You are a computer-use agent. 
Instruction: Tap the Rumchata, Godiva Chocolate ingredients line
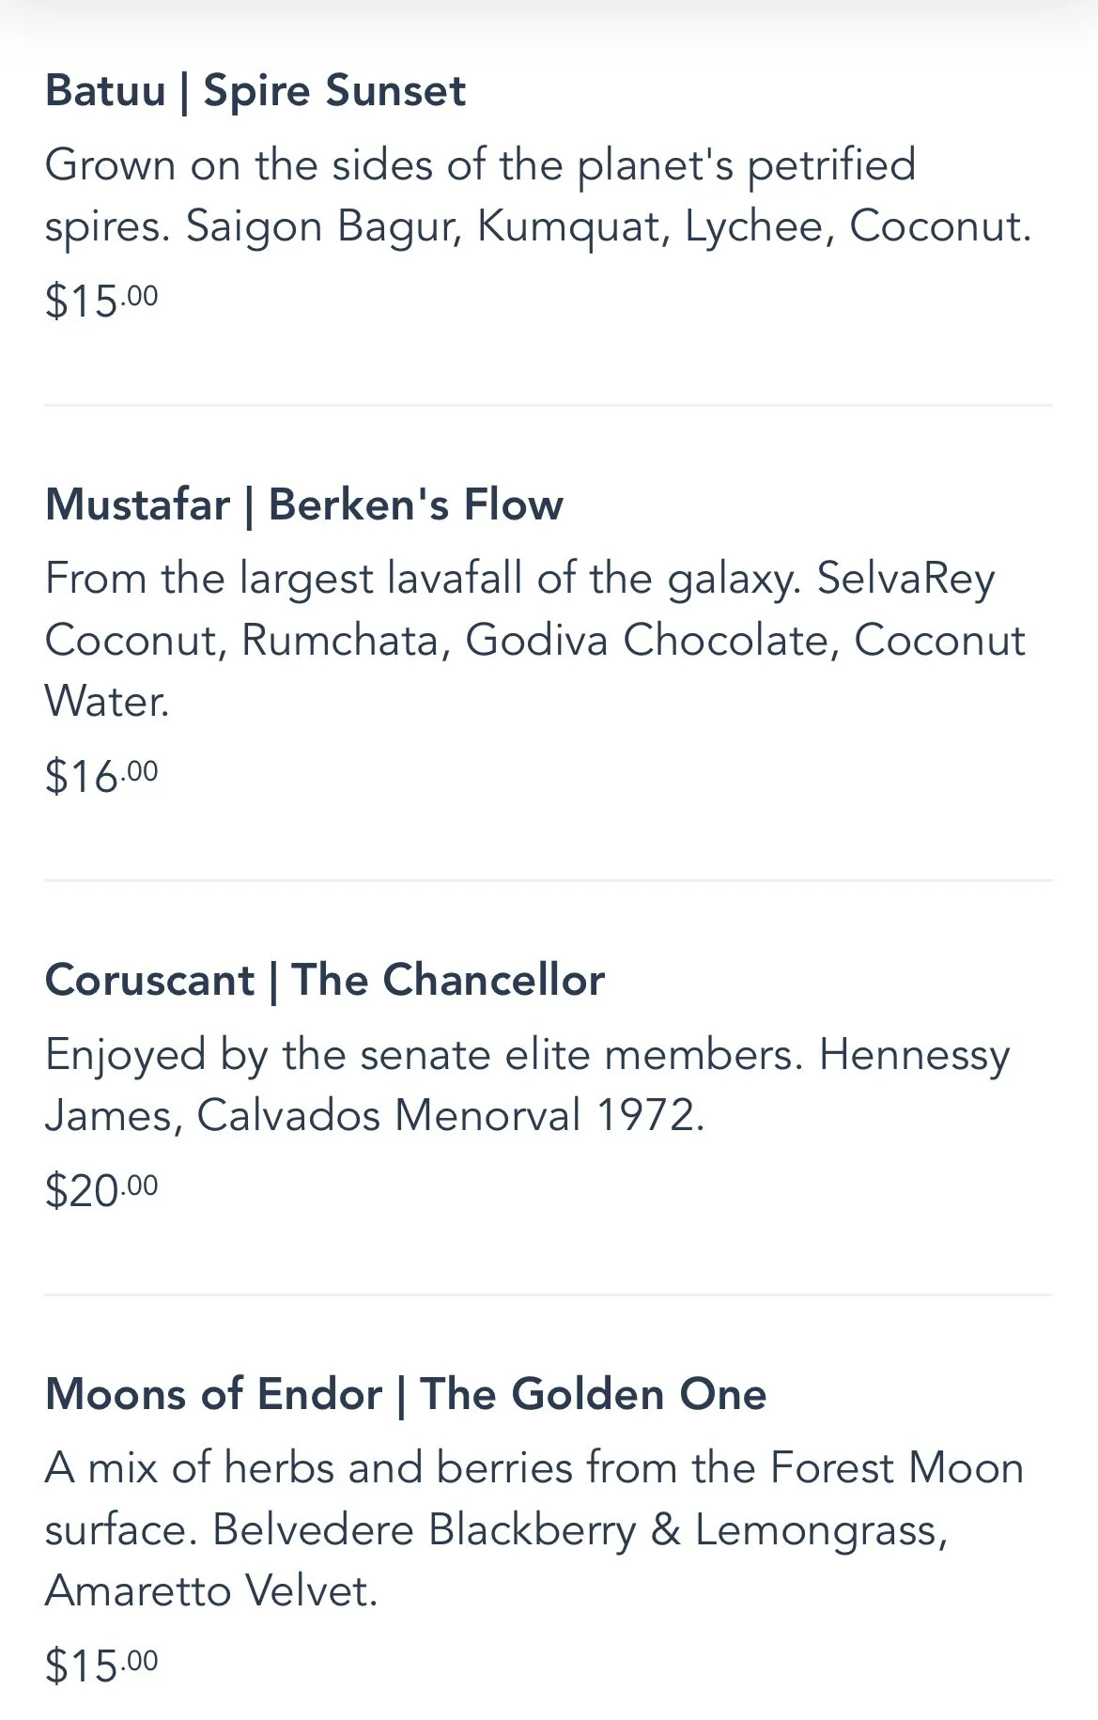click(535, 641)
